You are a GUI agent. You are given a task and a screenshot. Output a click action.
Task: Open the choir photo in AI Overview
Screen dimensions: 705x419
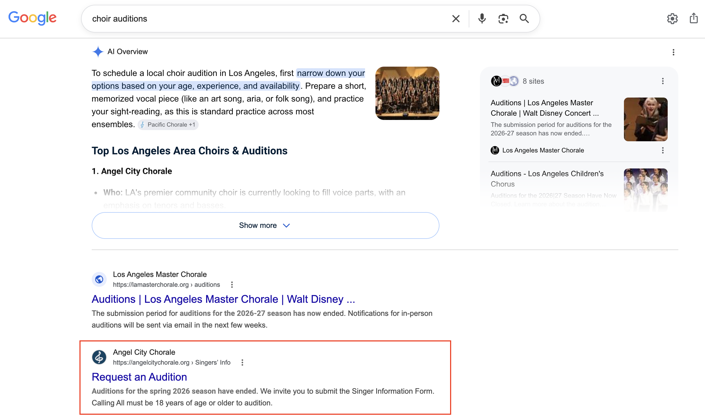tap(407, 93)
